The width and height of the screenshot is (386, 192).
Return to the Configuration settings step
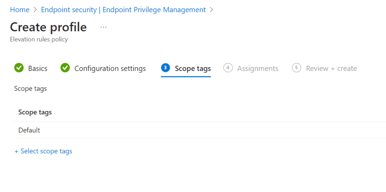(110, 69)
